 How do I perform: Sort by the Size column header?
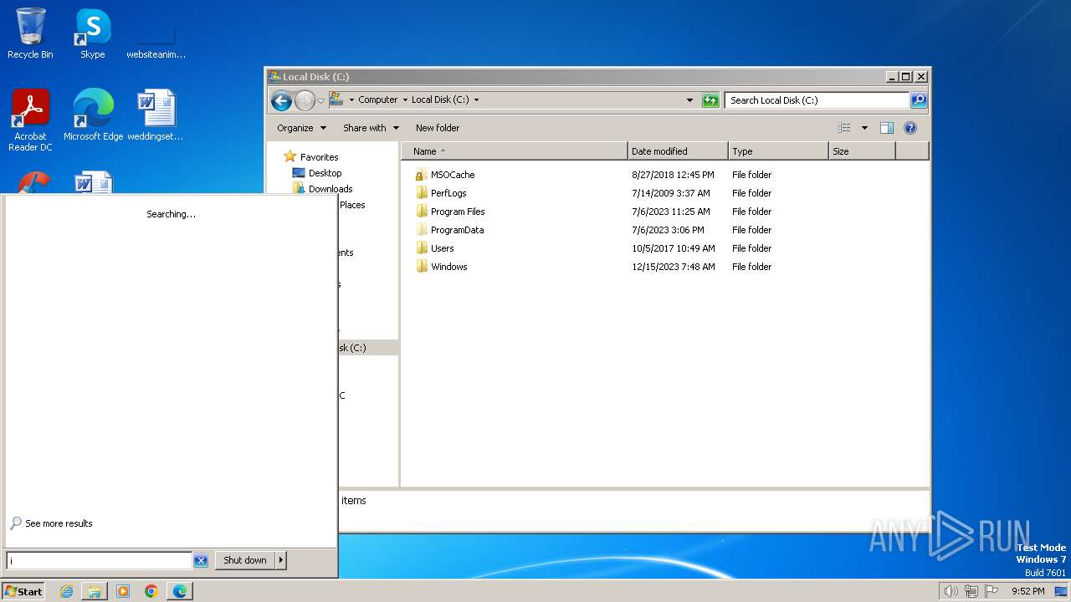point(862,151)
